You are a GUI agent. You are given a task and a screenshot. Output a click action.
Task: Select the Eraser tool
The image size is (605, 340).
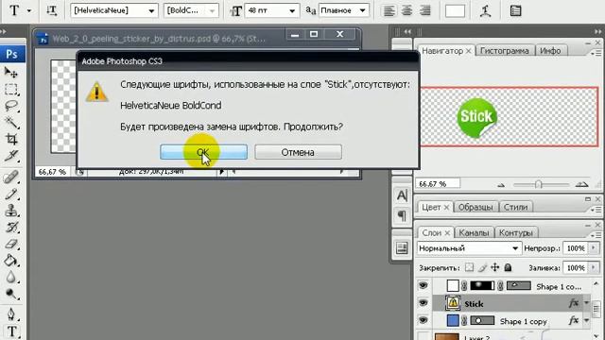click(x=11, y=244)
